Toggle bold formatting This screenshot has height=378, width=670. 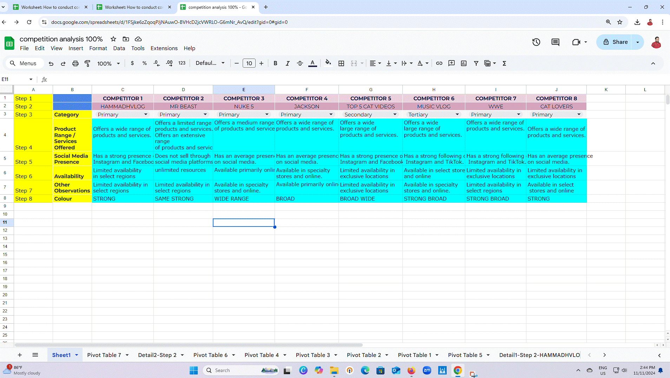275,63
